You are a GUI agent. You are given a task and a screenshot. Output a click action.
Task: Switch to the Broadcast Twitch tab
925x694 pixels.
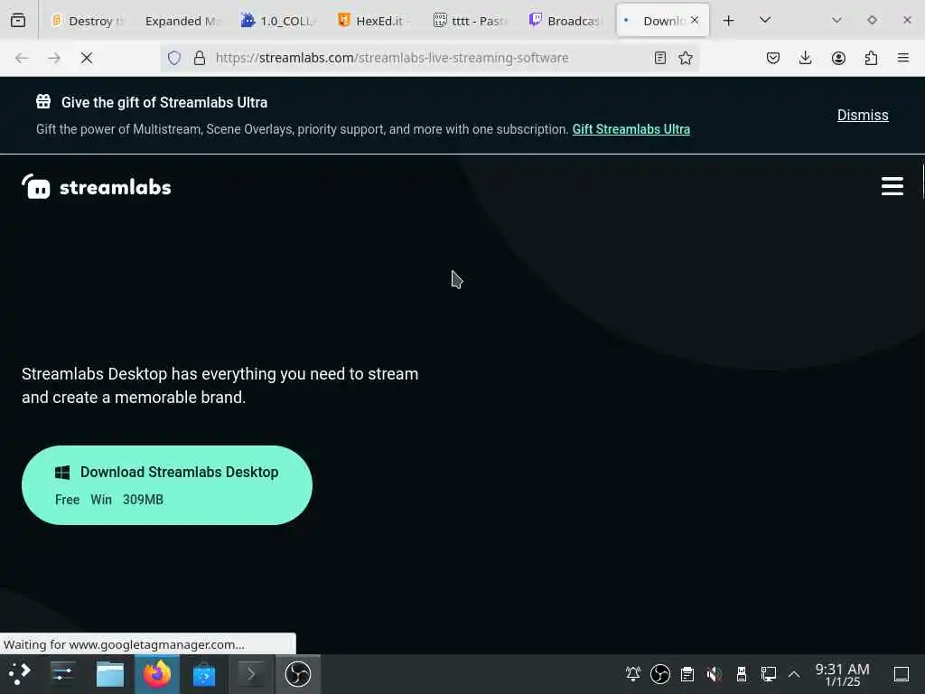pos(565,21)
